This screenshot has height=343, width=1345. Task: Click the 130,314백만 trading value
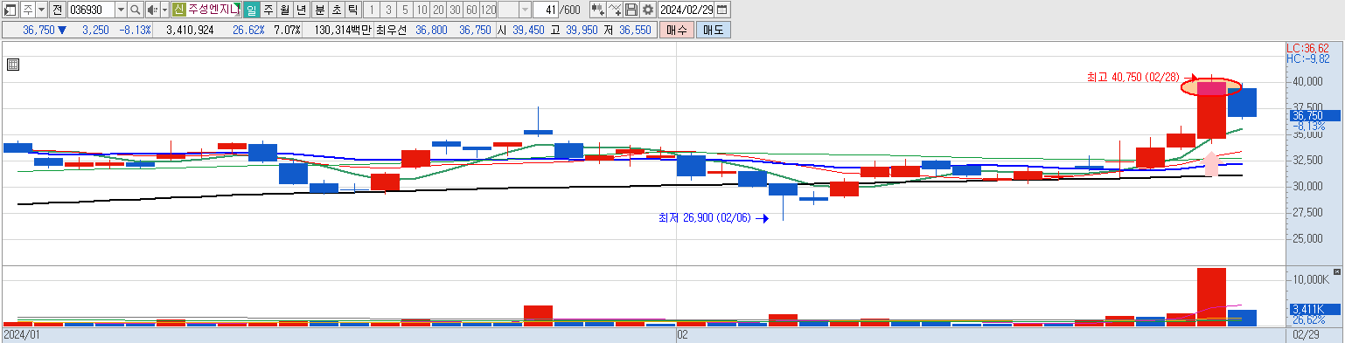coord(342,30)
